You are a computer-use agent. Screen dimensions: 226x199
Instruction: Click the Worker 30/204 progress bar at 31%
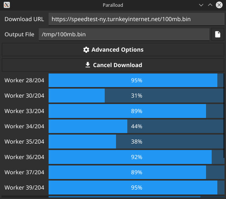click(136, 96)
